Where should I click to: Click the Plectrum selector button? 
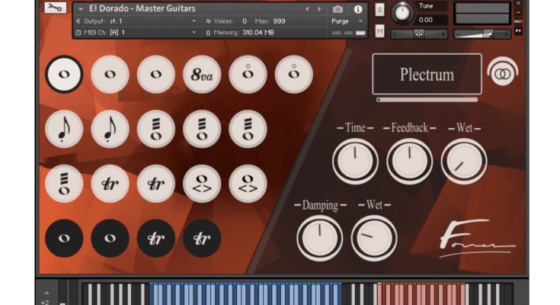pyautogui.click(x=427, y=75)
